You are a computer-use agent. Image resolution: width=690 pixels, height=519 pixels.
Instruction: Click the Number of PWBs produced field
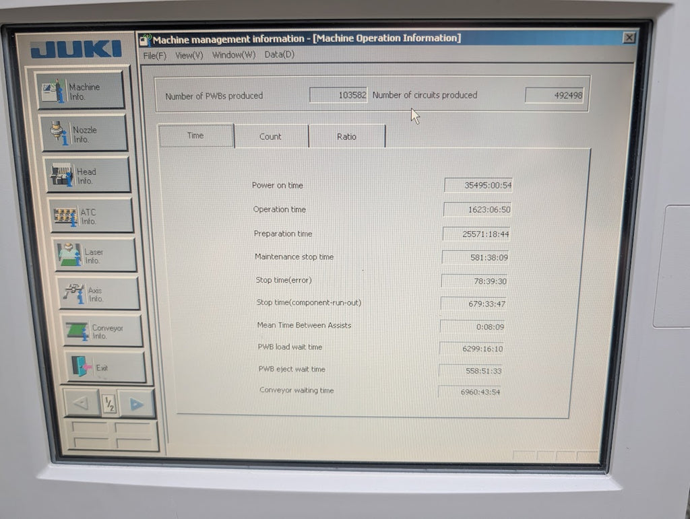click(x=338, y=96)
